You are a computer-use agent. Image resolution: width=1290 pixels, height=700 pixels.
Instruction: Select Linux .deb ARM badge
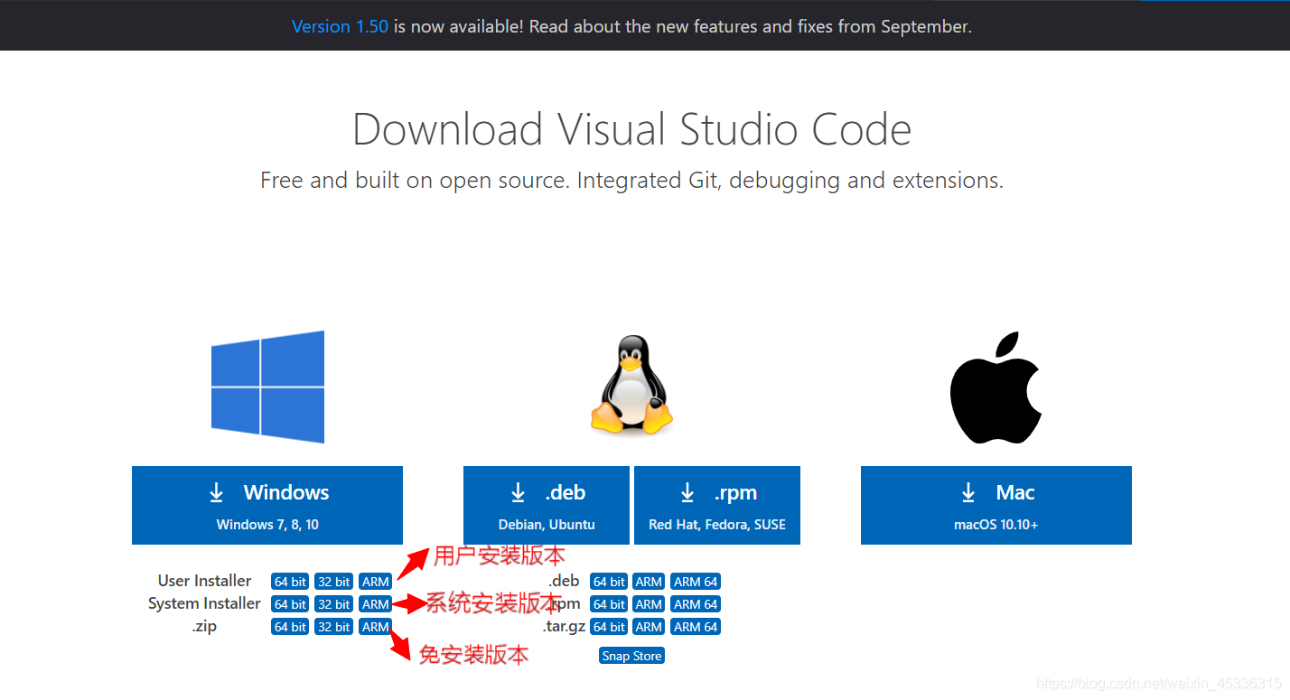pyautogui.click(x=649, y=582)
